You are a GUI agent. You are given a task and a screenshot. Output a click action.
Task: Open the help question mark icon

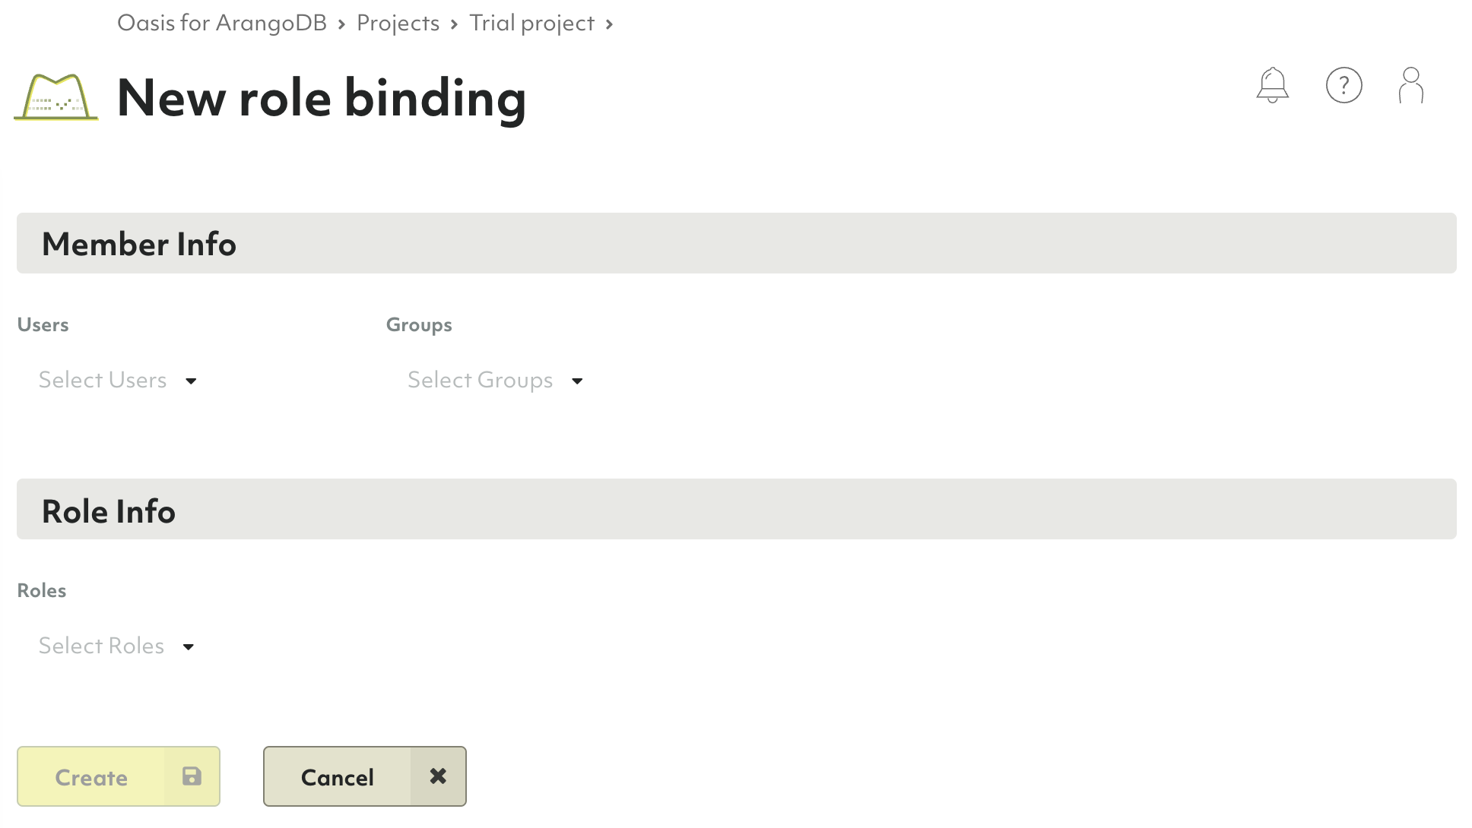(x=1344, y=85)
